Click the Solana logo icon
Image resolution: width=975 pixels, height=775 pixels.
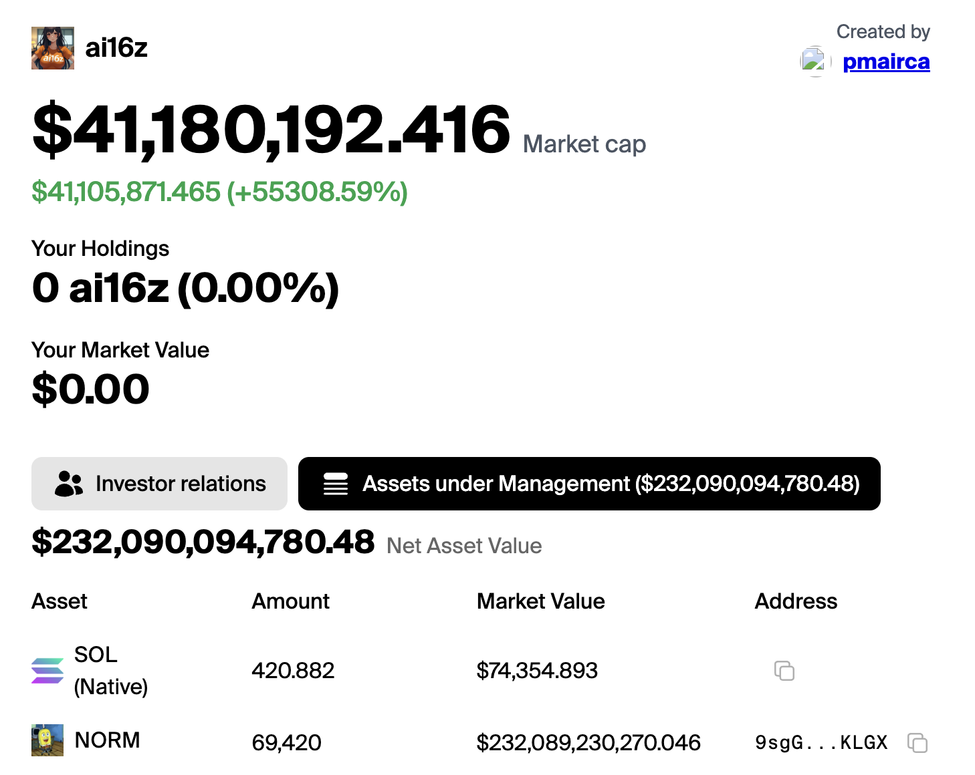click(47, 671)
